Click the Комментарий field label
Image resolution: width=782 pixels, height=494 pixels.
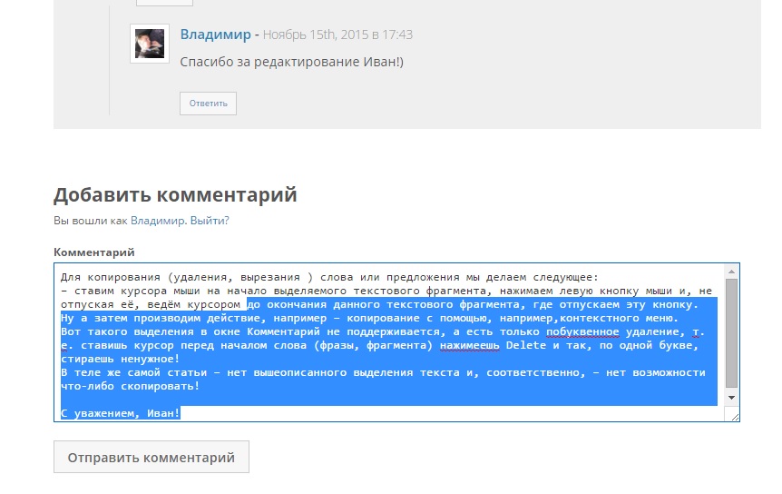(94, 252)
